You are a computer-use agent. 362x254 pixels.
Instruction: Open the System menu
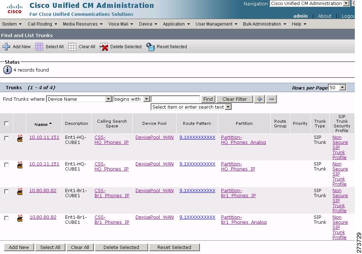pos(12,24)
